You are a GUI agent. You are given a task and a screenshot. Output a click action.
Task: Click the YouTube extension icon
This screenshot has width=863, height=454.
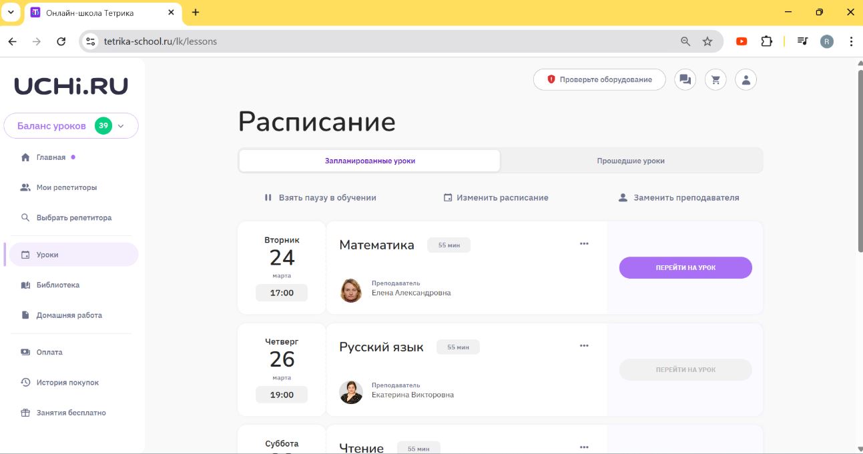(742, 41)
